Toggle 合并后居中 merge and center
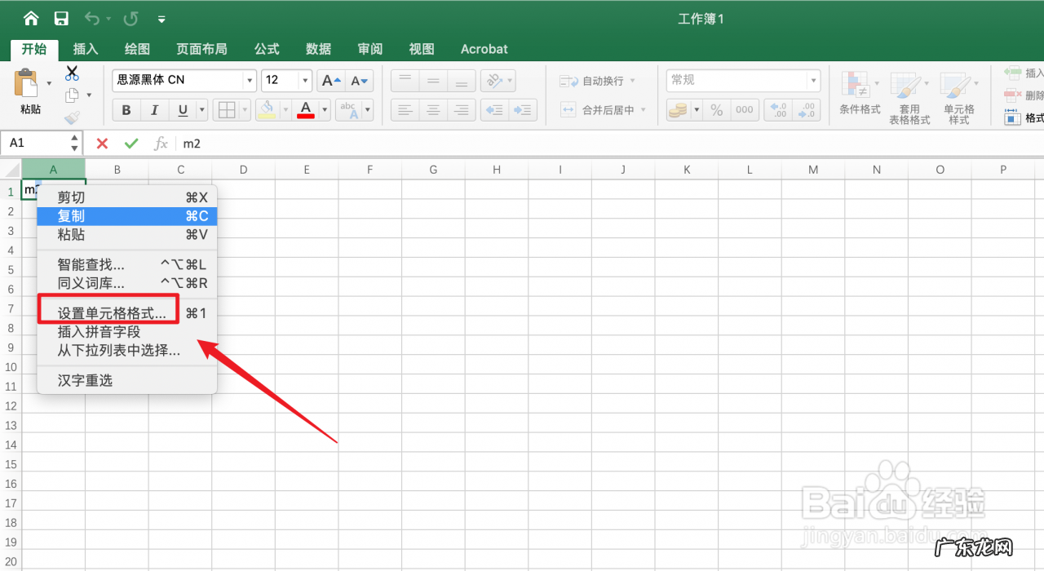The height and width of the screenshot is (571, 1044). 604,109
